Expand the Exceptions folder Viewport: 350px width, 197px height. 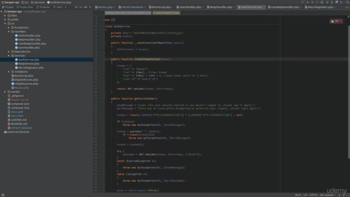(9, 27)
